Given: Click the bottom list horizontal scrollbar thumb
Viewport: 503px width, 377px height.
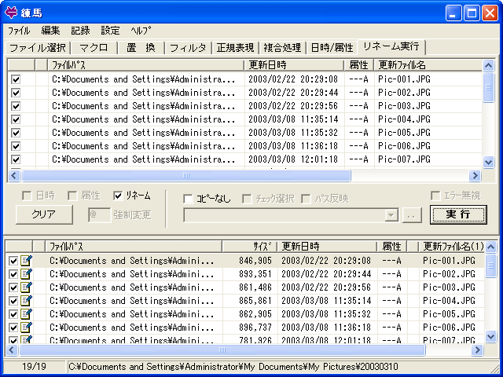Looking at the screenshot, I should click(222, 350).
